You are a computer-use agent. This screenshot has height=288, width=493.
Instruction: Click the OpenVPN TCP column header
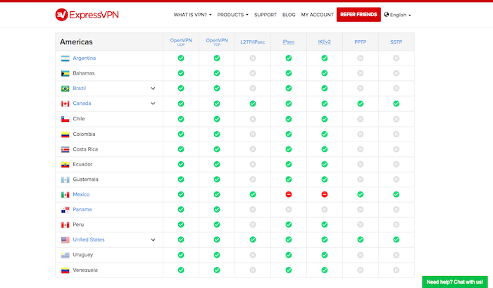[217, 42]
